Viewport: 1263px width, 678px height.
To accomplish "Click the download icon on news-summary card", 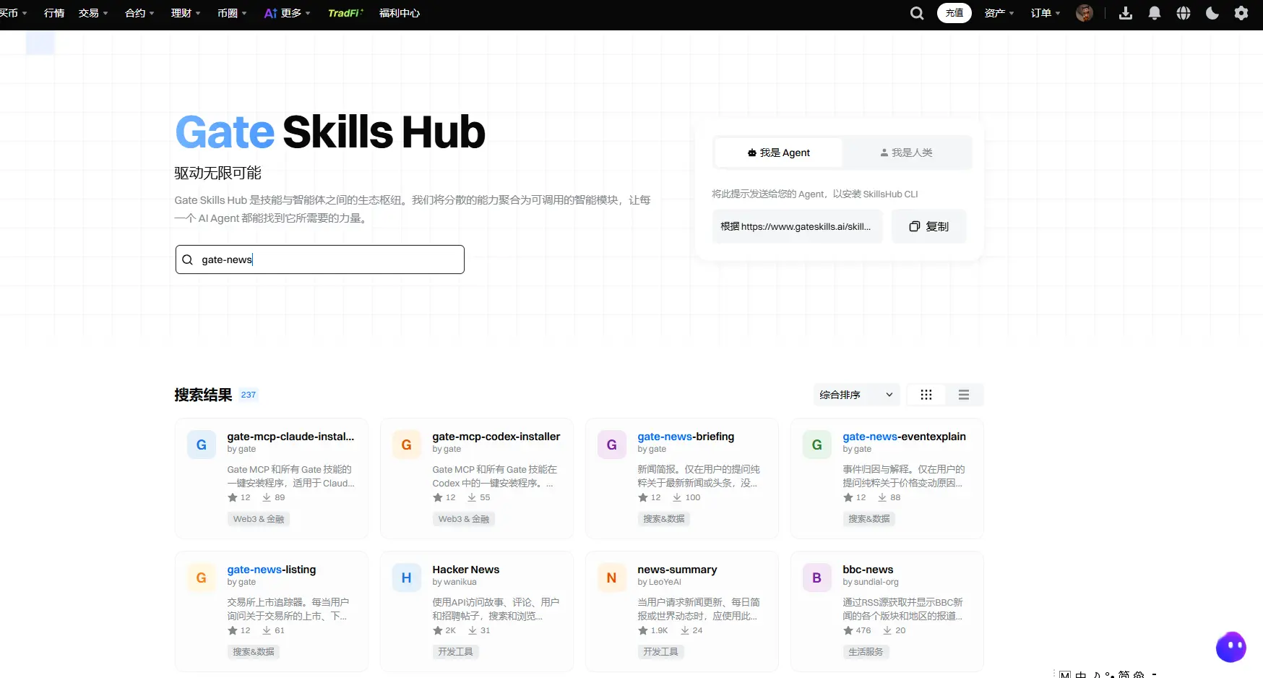I will coord(685,630).
